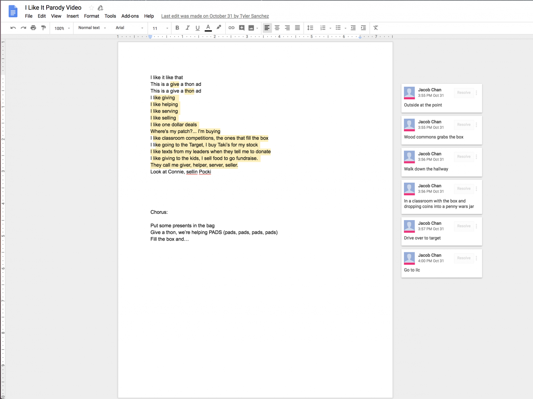Star the I Like It Parody Video document
Image resolution: width=533 pixels, height=399 pixels.
91,8
